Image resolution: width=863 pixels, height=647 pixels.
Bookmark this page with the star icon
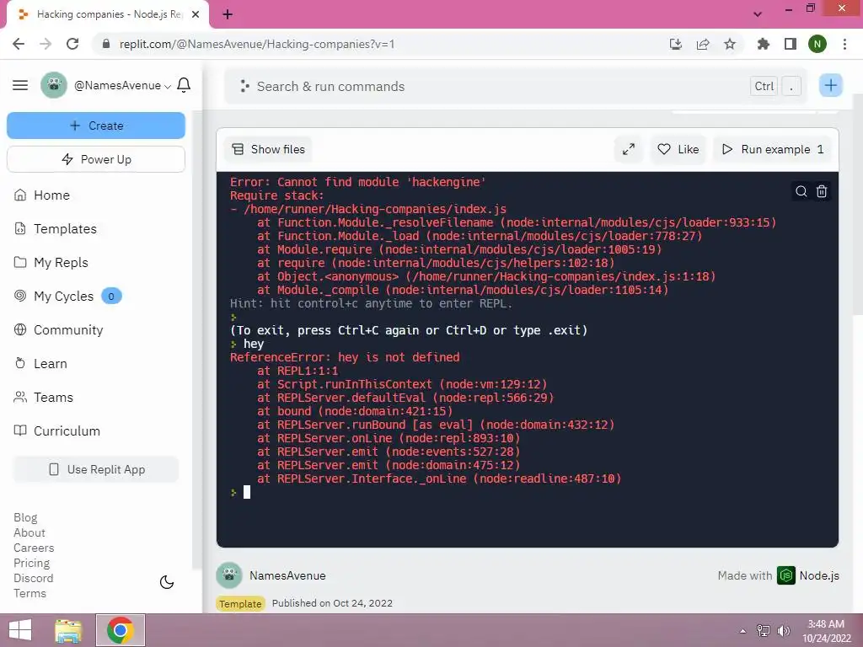(730, 44)
